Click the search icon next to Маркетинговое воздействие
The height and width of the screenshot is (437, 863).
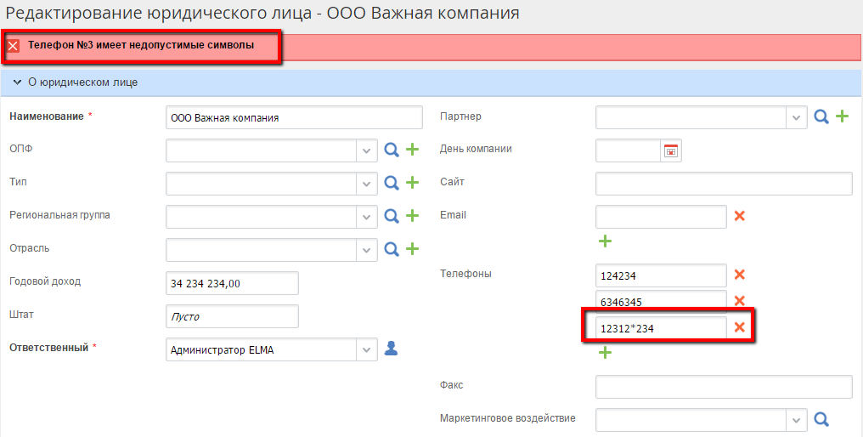tap(821, 419)
